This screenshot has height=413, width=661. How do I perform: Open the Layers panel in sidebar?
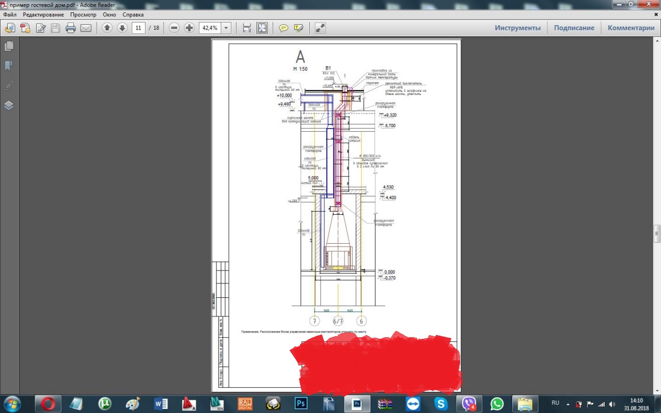[9, 105]
